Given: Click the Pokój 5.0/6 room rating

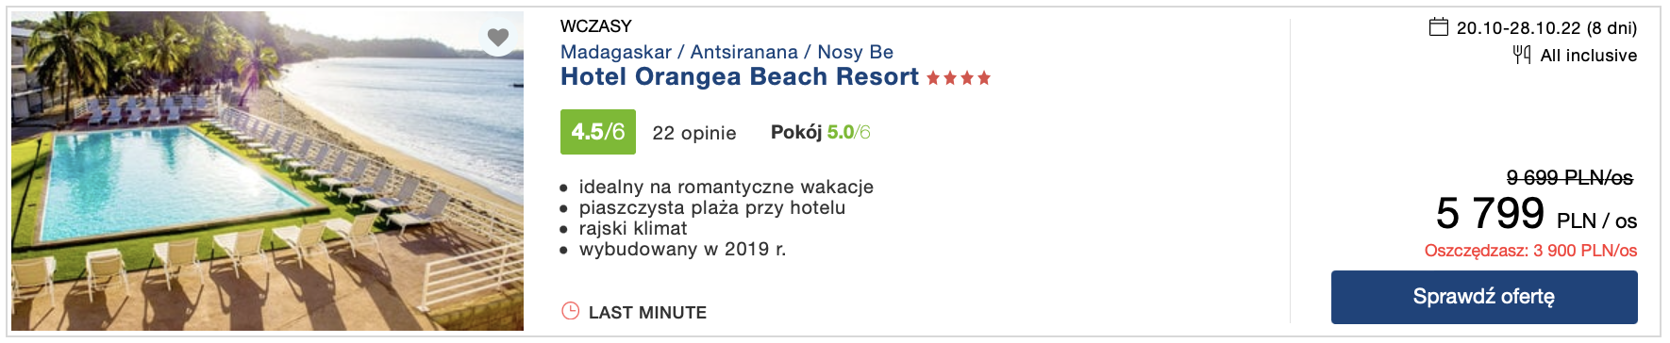Looking at the screenshot, I should click(x=821, y=132).
